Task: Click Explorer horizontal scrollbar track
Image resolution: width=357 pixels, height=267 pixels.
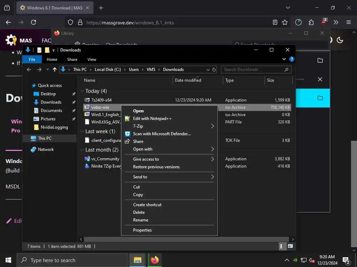Action: [186, 239]
